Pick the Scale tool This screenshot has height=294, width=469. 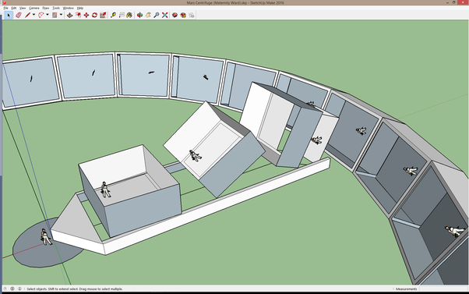point(103,15)
